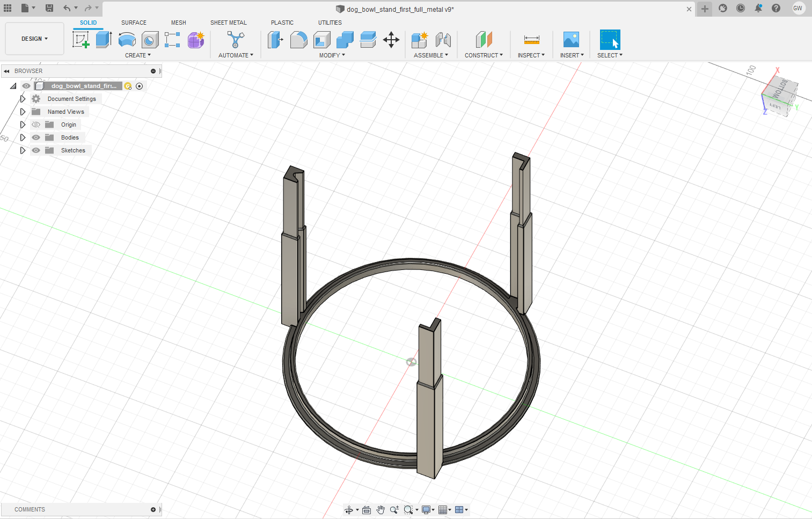The image size is (812, 519).
Task: Select the Joint tool
Action: pos(443,40)
